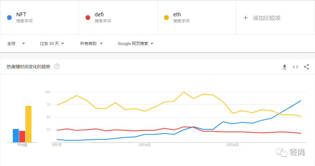
Task: Edit the eth search term
Action: tap(177, 15)
